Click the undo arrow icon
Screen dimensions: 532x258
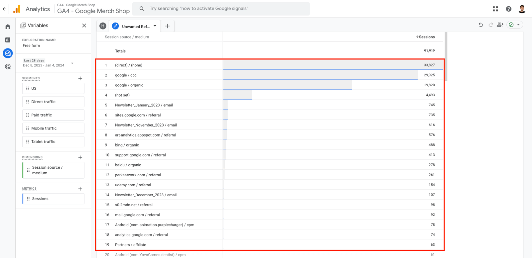[481, 25]
